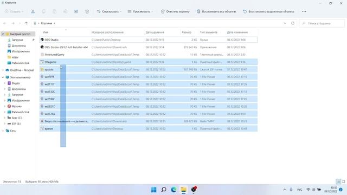347x195 pixels.
Task: Click the Copy icon in toolbar
Action: [43, 11]
